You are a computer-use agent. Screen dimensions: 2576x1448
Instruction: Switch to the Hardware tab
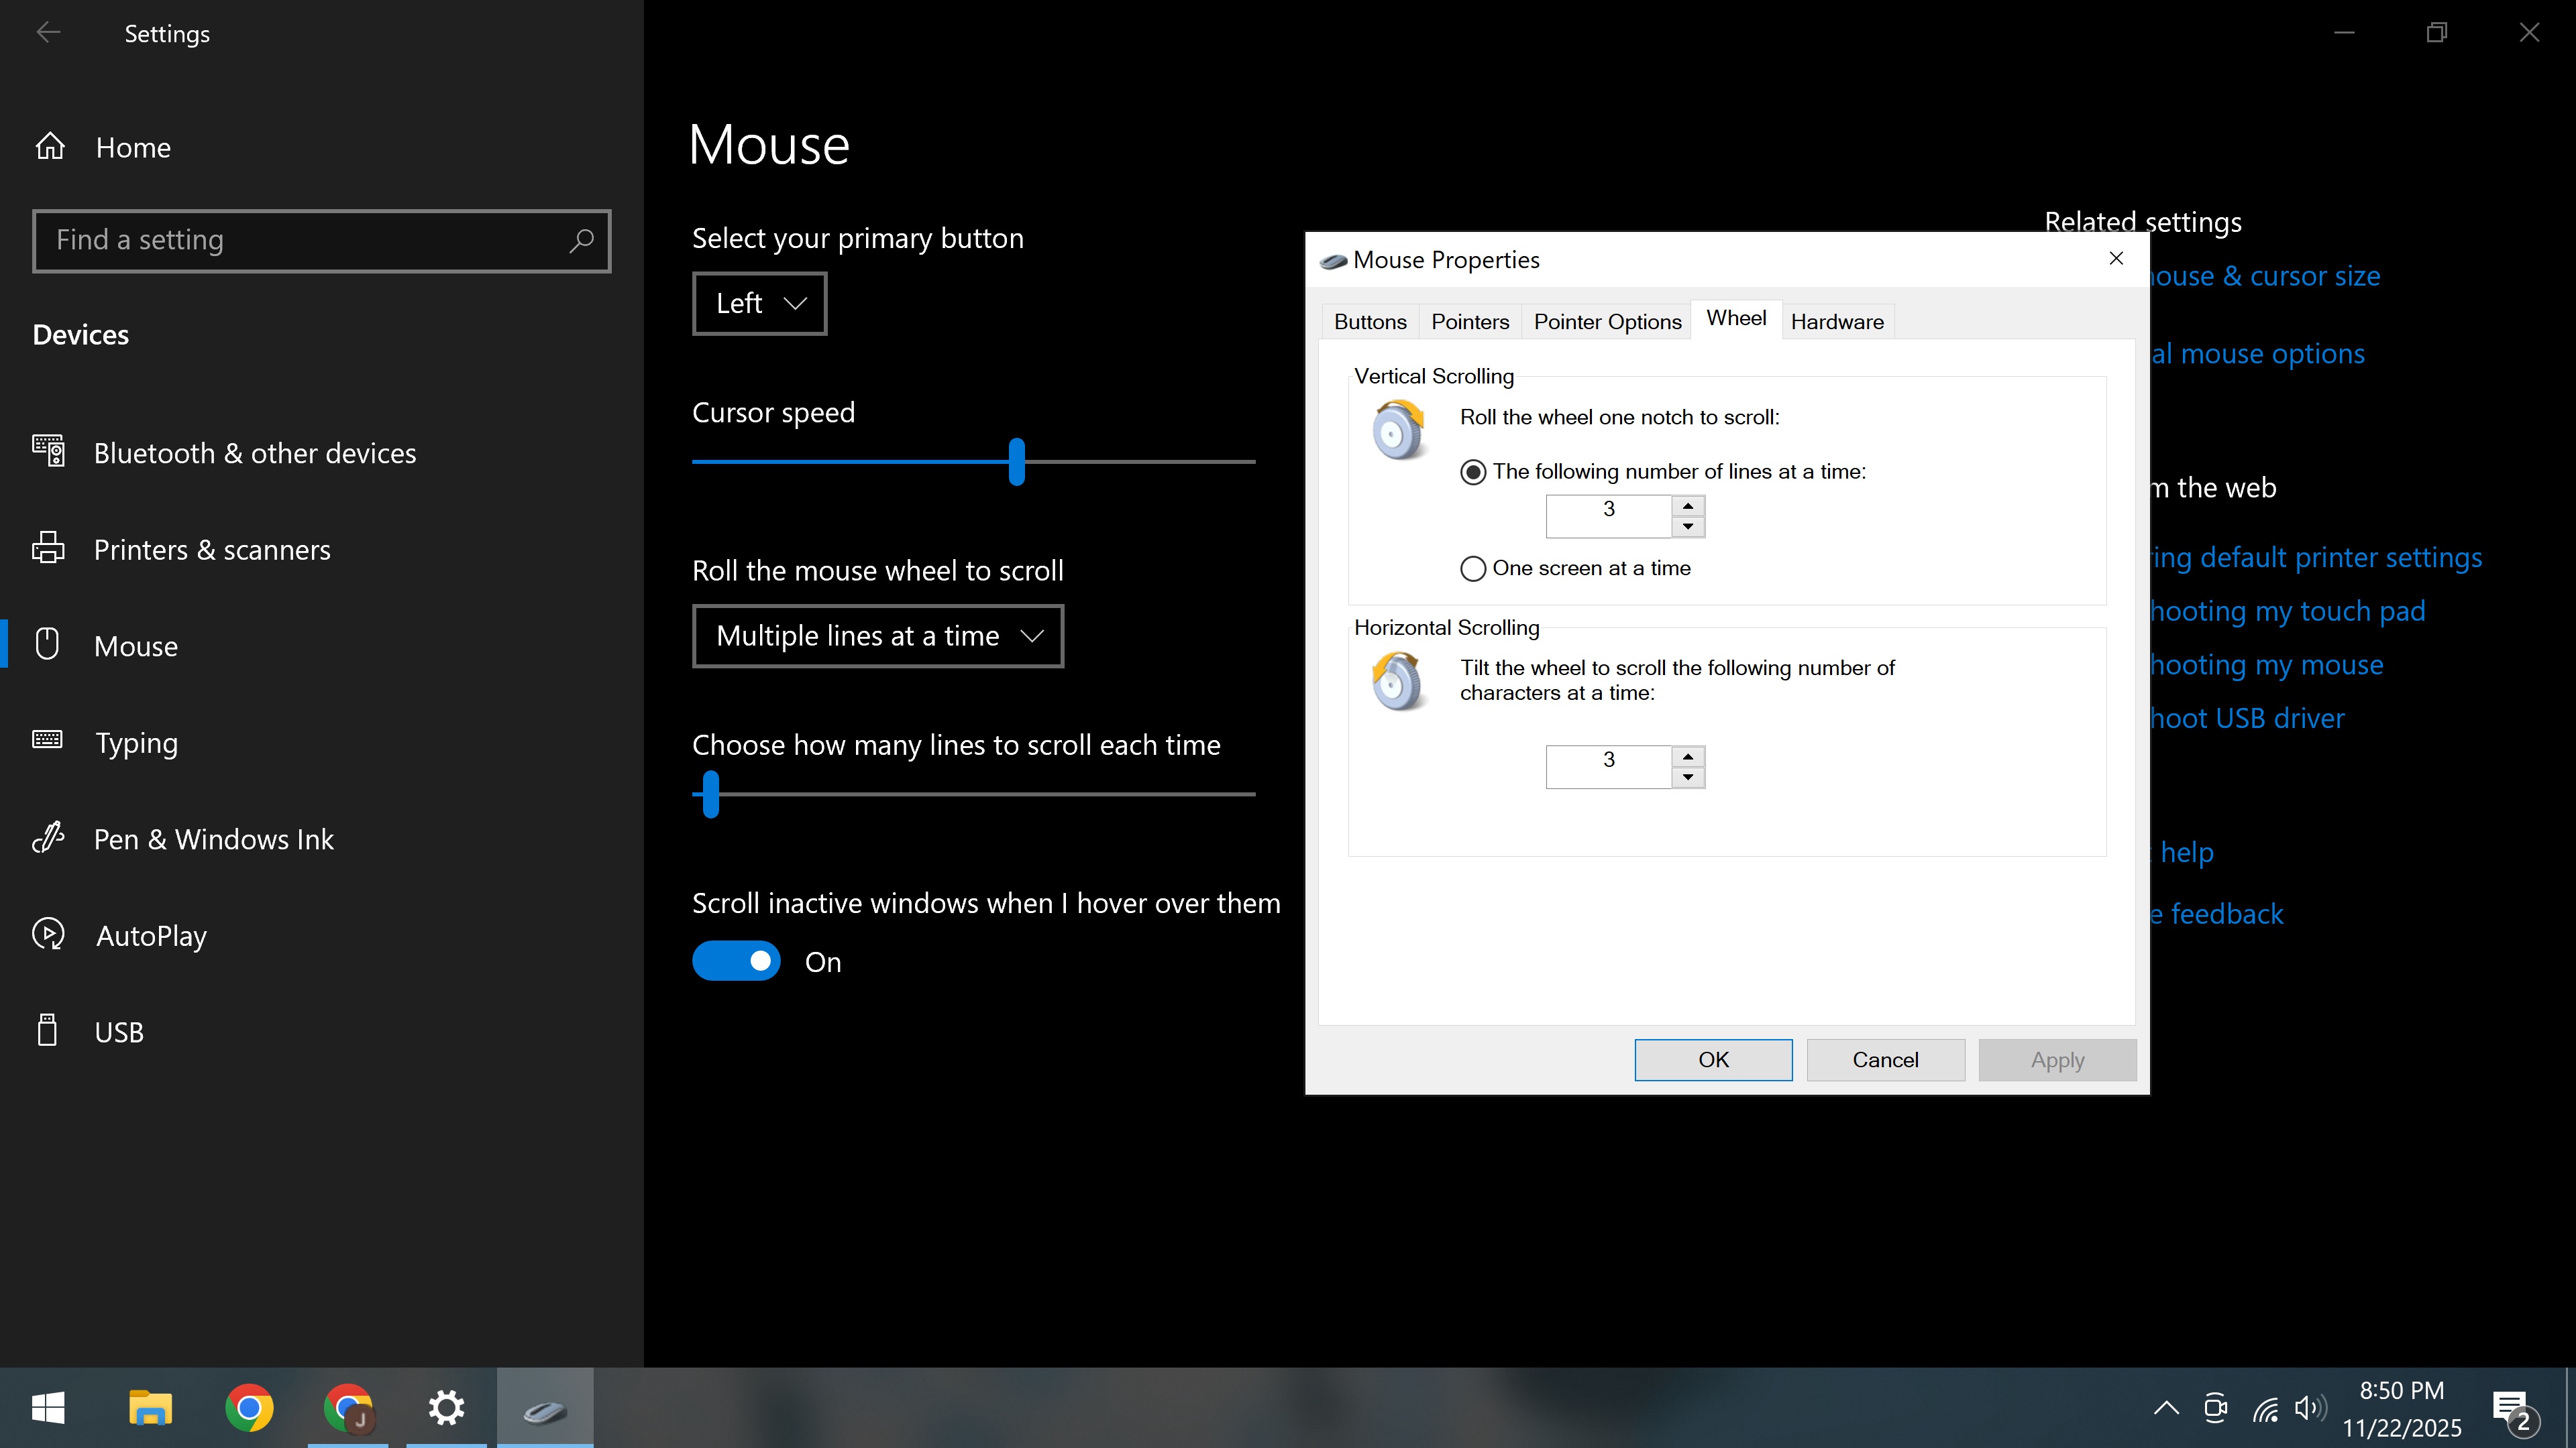(1837, 322)
